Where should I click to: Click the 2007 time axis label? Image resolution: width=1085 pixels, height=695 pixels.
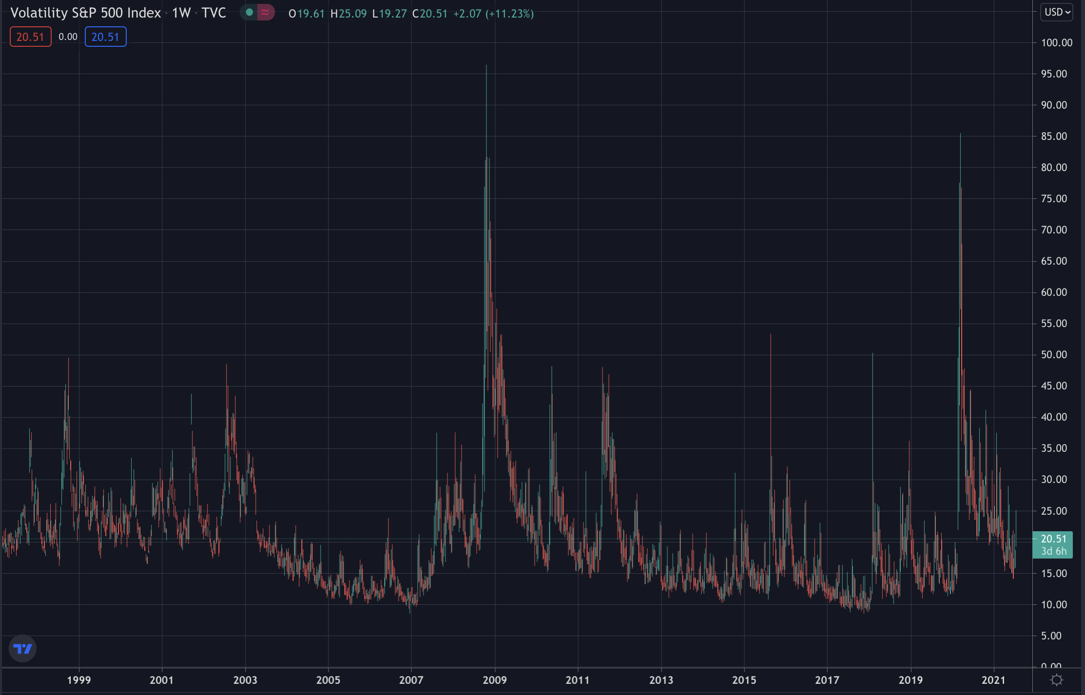411,680
